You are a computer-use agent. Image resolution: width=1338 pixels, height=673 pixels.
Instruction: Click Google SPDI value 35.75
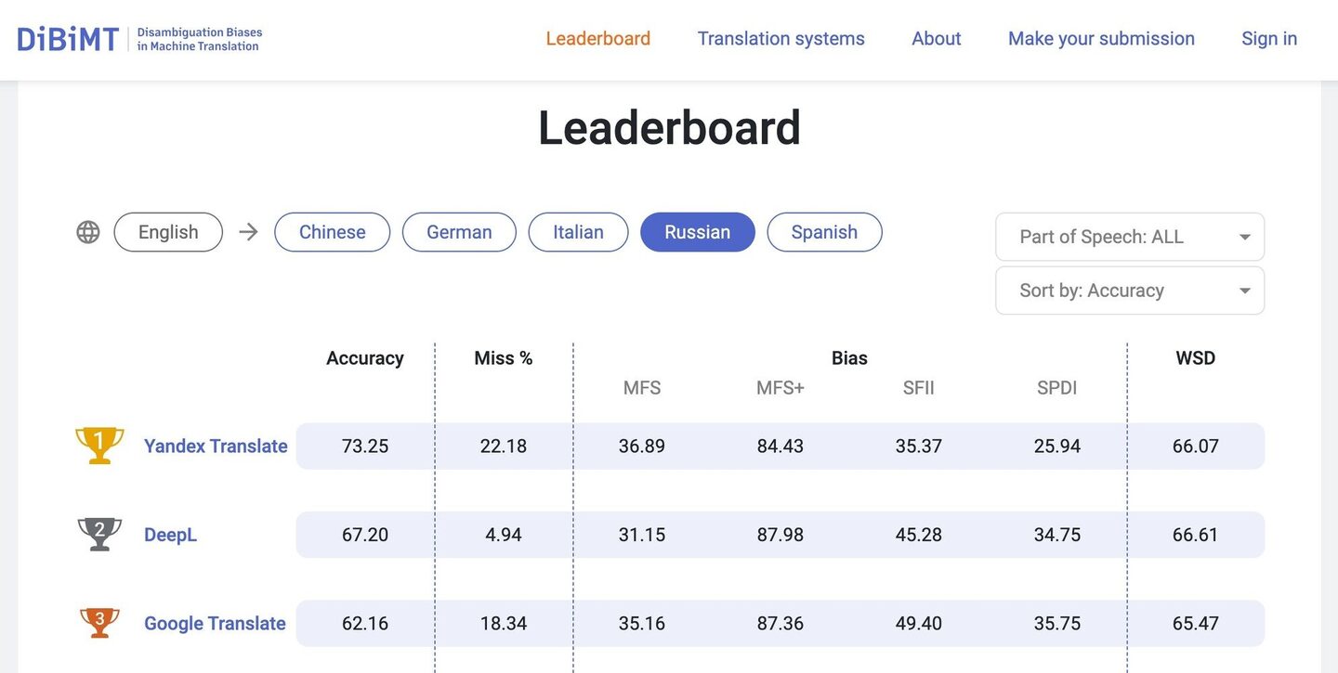pyautogui.click(x=1057, y=624)
